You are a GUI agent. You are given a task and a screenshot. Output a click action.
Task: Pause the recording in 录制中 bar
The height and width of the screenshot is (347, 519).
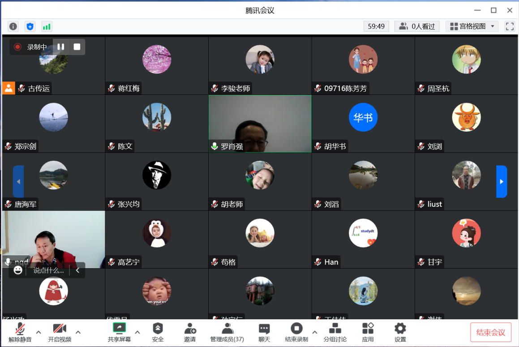coord(61,47)
